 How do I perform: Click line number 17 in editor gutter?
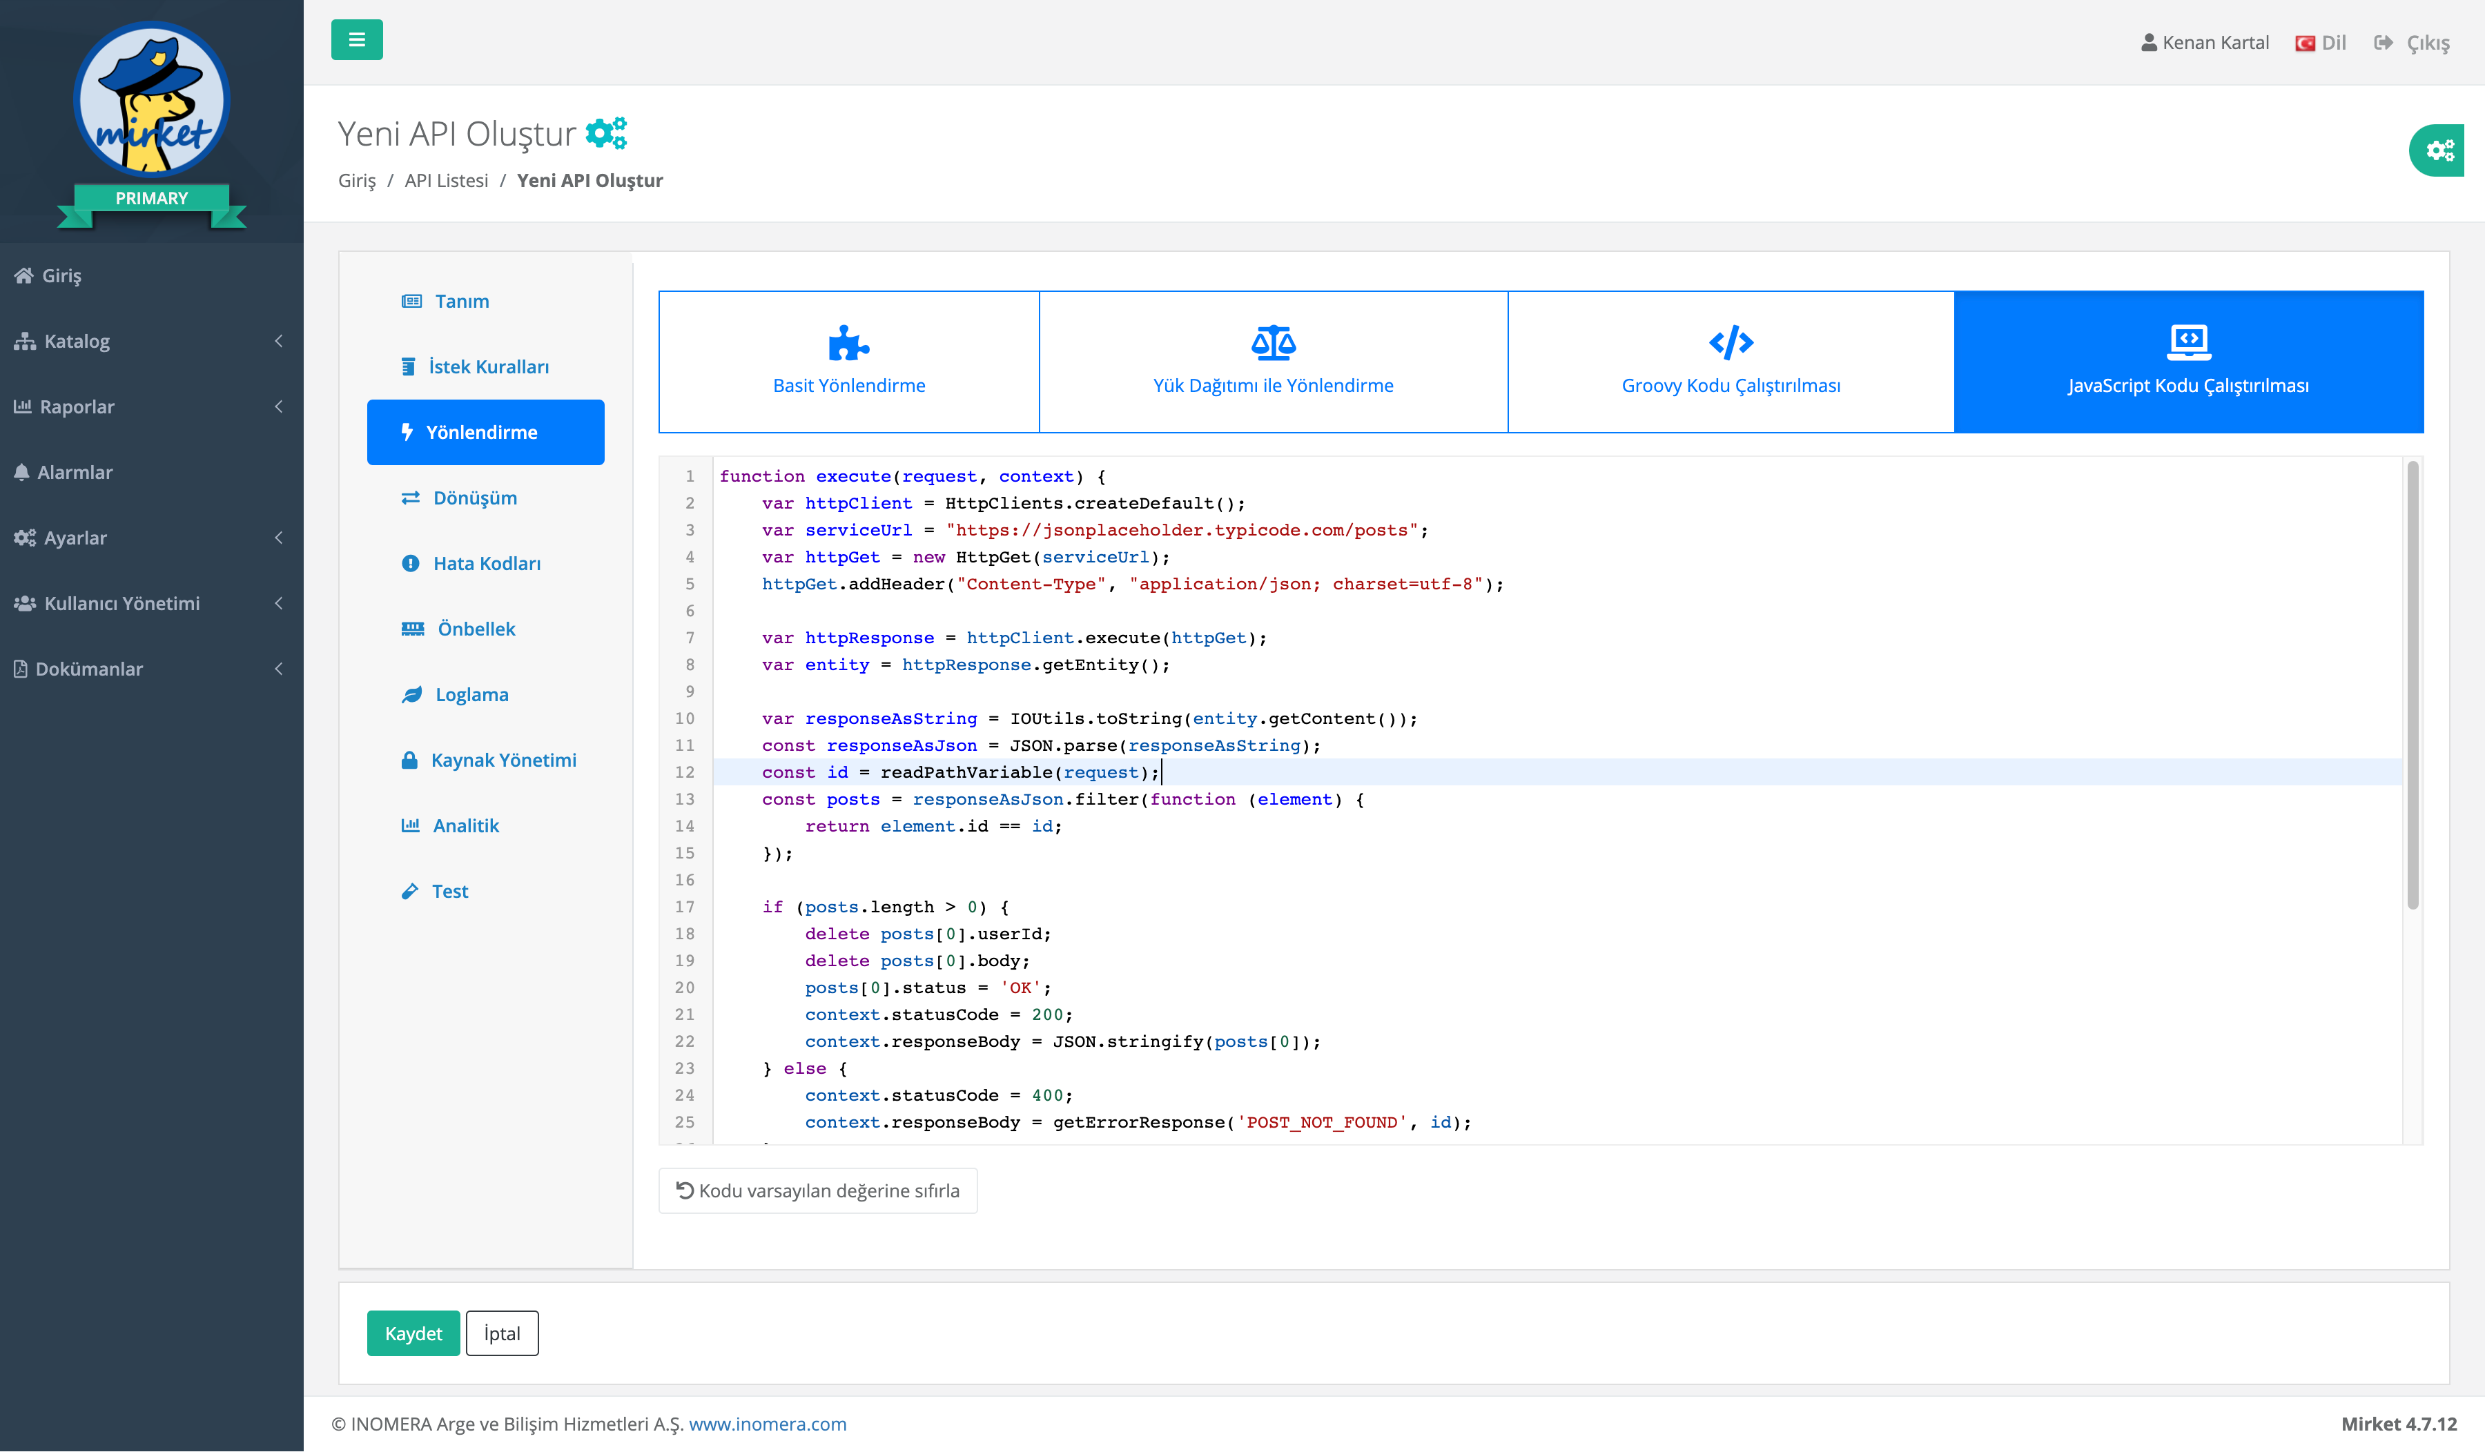[x=684, y=907]
